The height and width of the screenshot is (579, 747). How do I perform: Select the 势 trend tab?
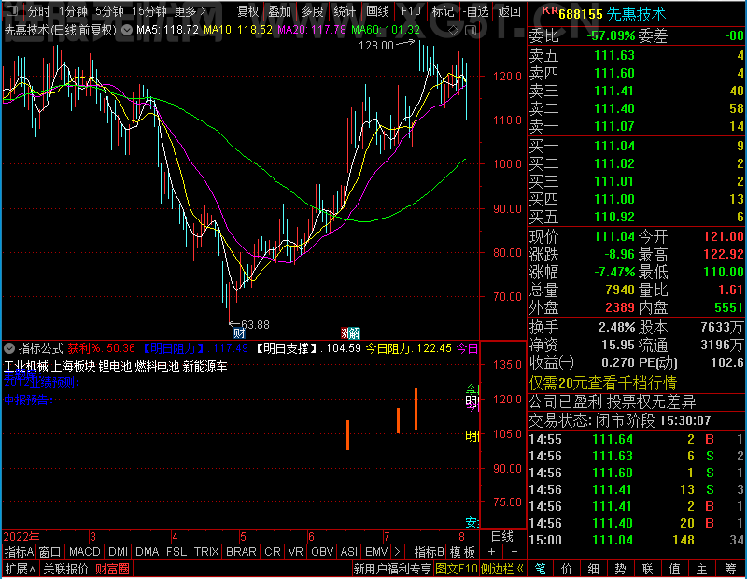click(x=620, y=569)
